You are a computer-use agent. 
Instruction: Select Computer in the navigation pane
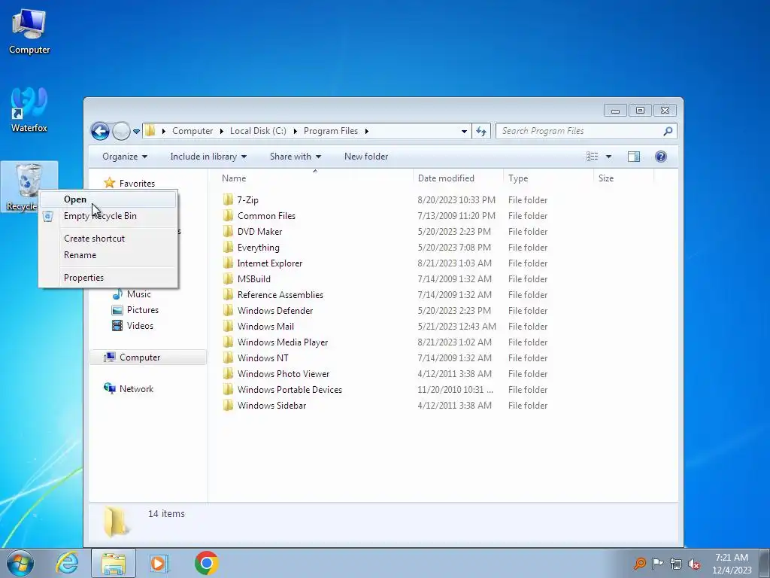[148, 357]
